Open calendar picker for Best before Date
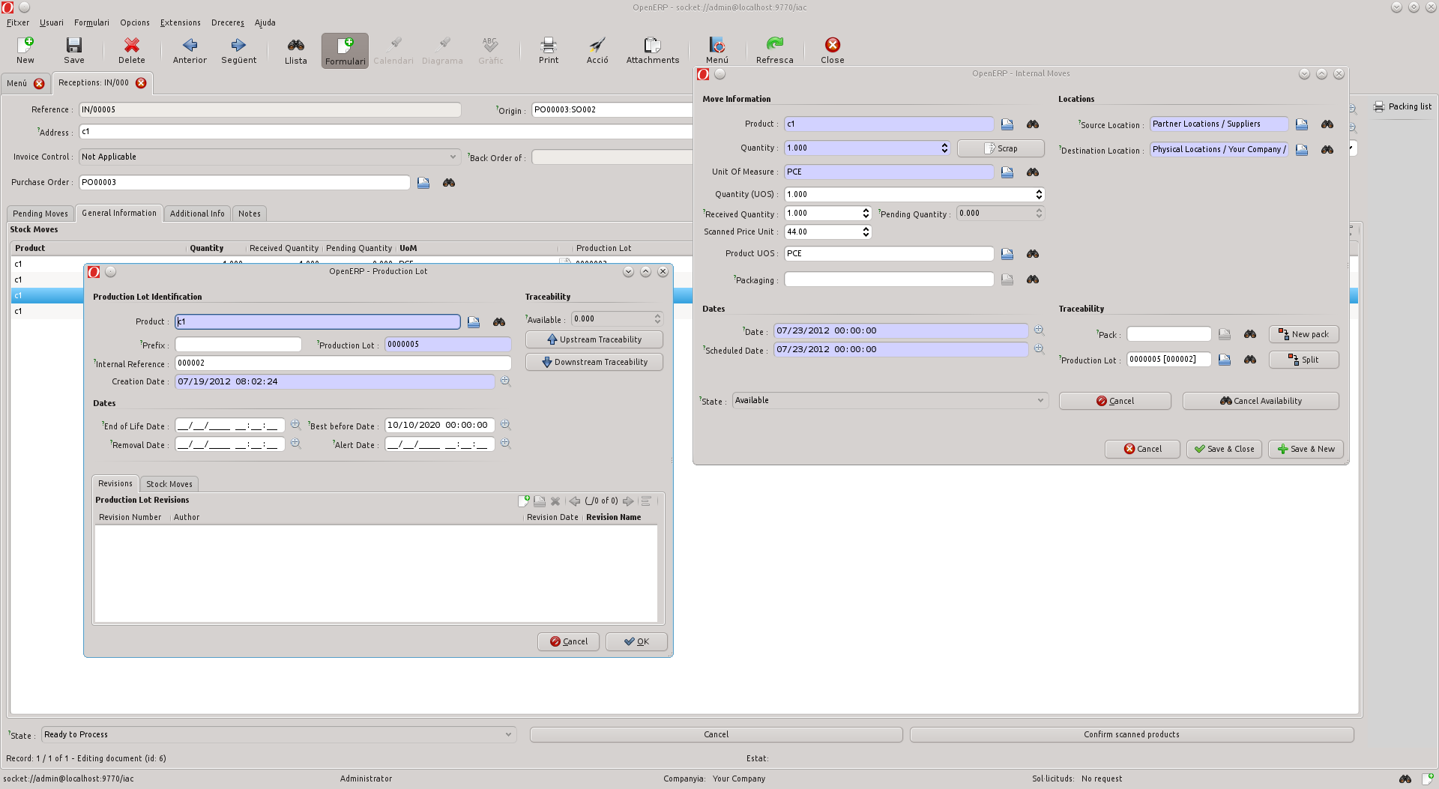The image size is (1439, 789). (x=505, y=425)
